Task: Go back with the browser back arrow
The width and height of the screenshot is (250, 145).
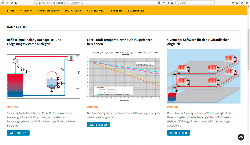Action: 3,3
